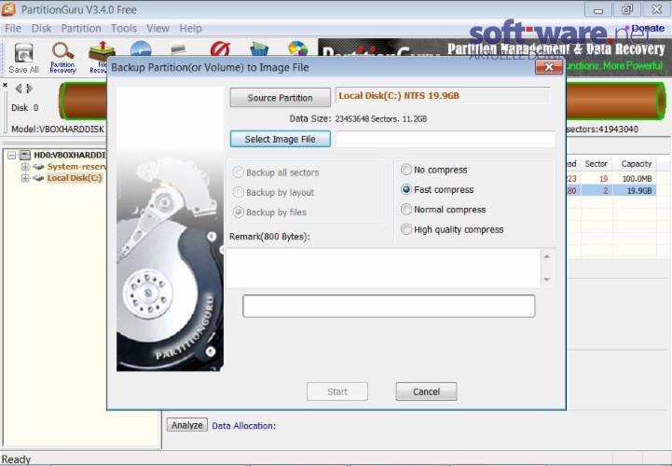
Task: Go to the previous disk with the left arrow
Action: [x=19, y=89]
